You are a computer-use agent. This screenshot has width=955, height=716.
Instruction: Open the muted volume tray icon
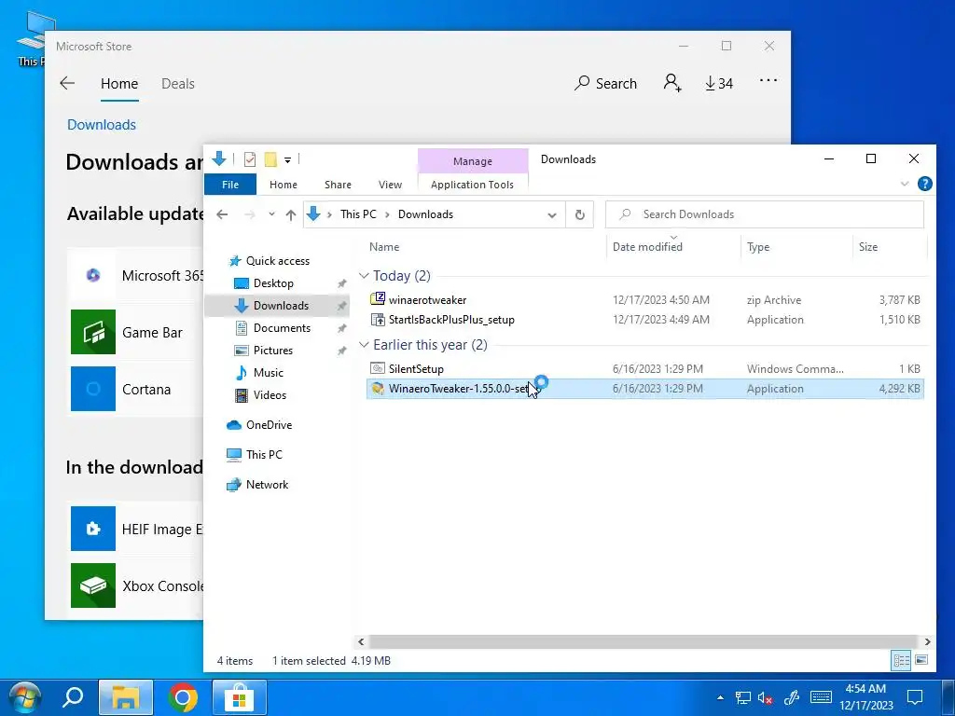click(766, 698)
